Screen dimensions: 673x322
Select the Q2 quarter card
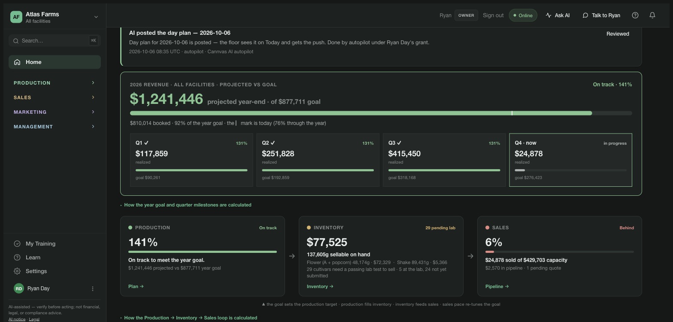point(318,160)
